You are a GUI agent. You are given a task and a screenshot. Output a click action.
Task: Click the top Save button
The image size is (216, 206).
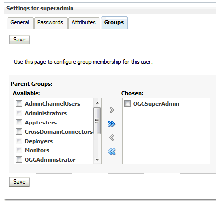[19, 40]
